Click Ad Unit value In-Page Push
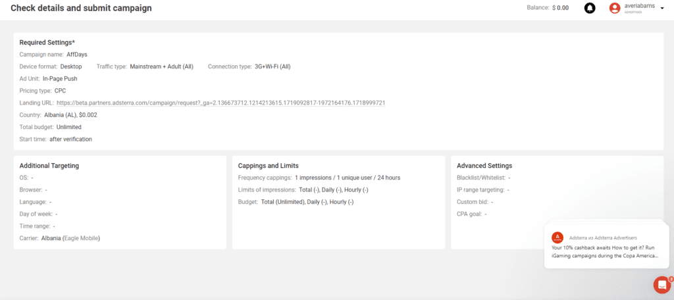This screenshot has height=300, width=674. (60, 79)
